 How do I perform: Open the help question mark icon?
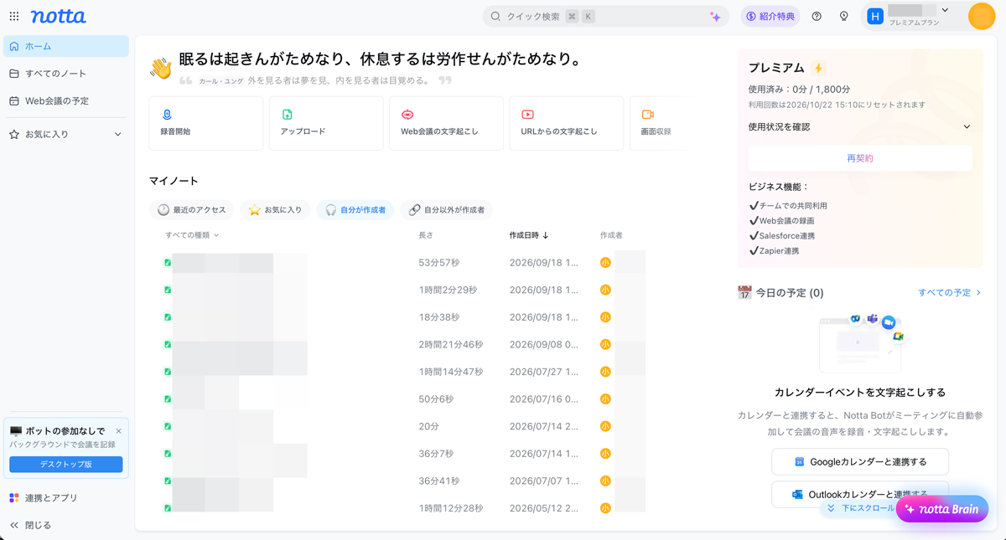click(x=817, y=16)
